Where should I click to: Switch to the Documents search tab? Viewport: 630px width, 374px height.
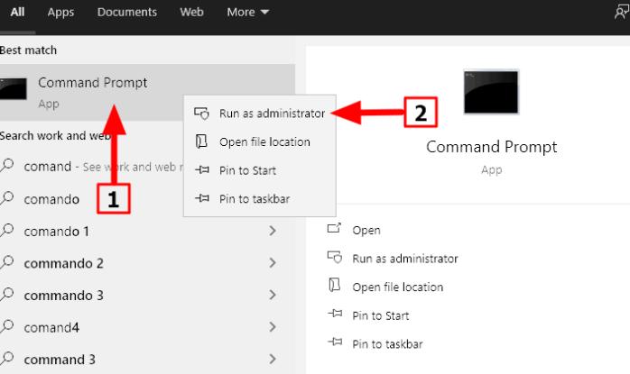pos(126,13)
